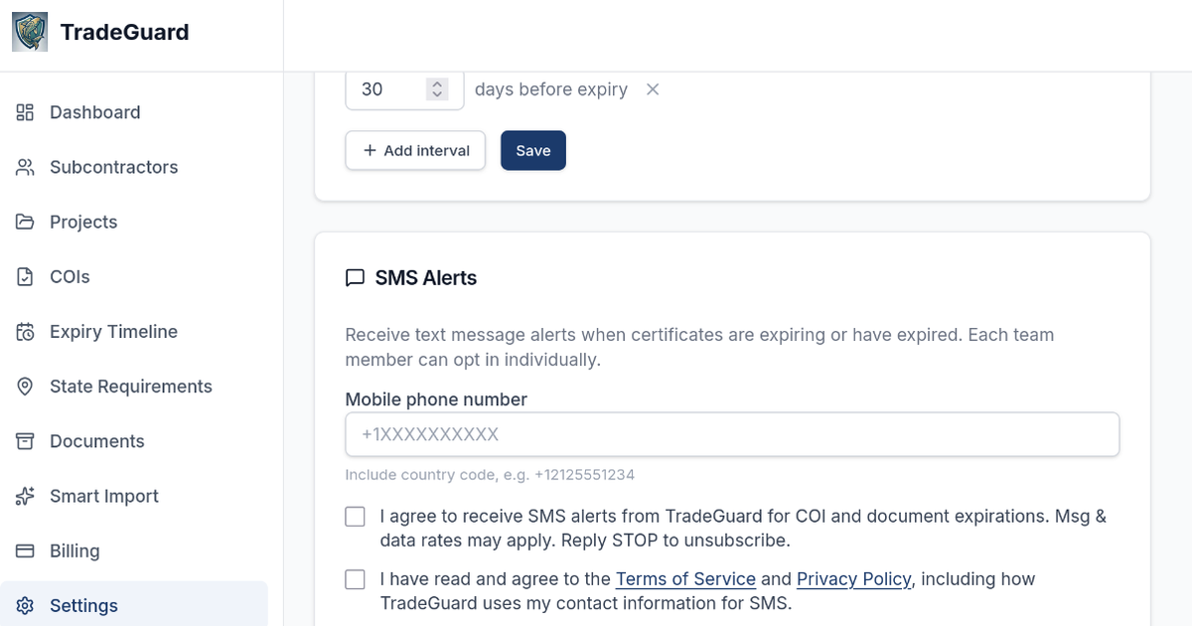Click the Documents archive box icon
The image size is (1192, 626).
[26, 441]
